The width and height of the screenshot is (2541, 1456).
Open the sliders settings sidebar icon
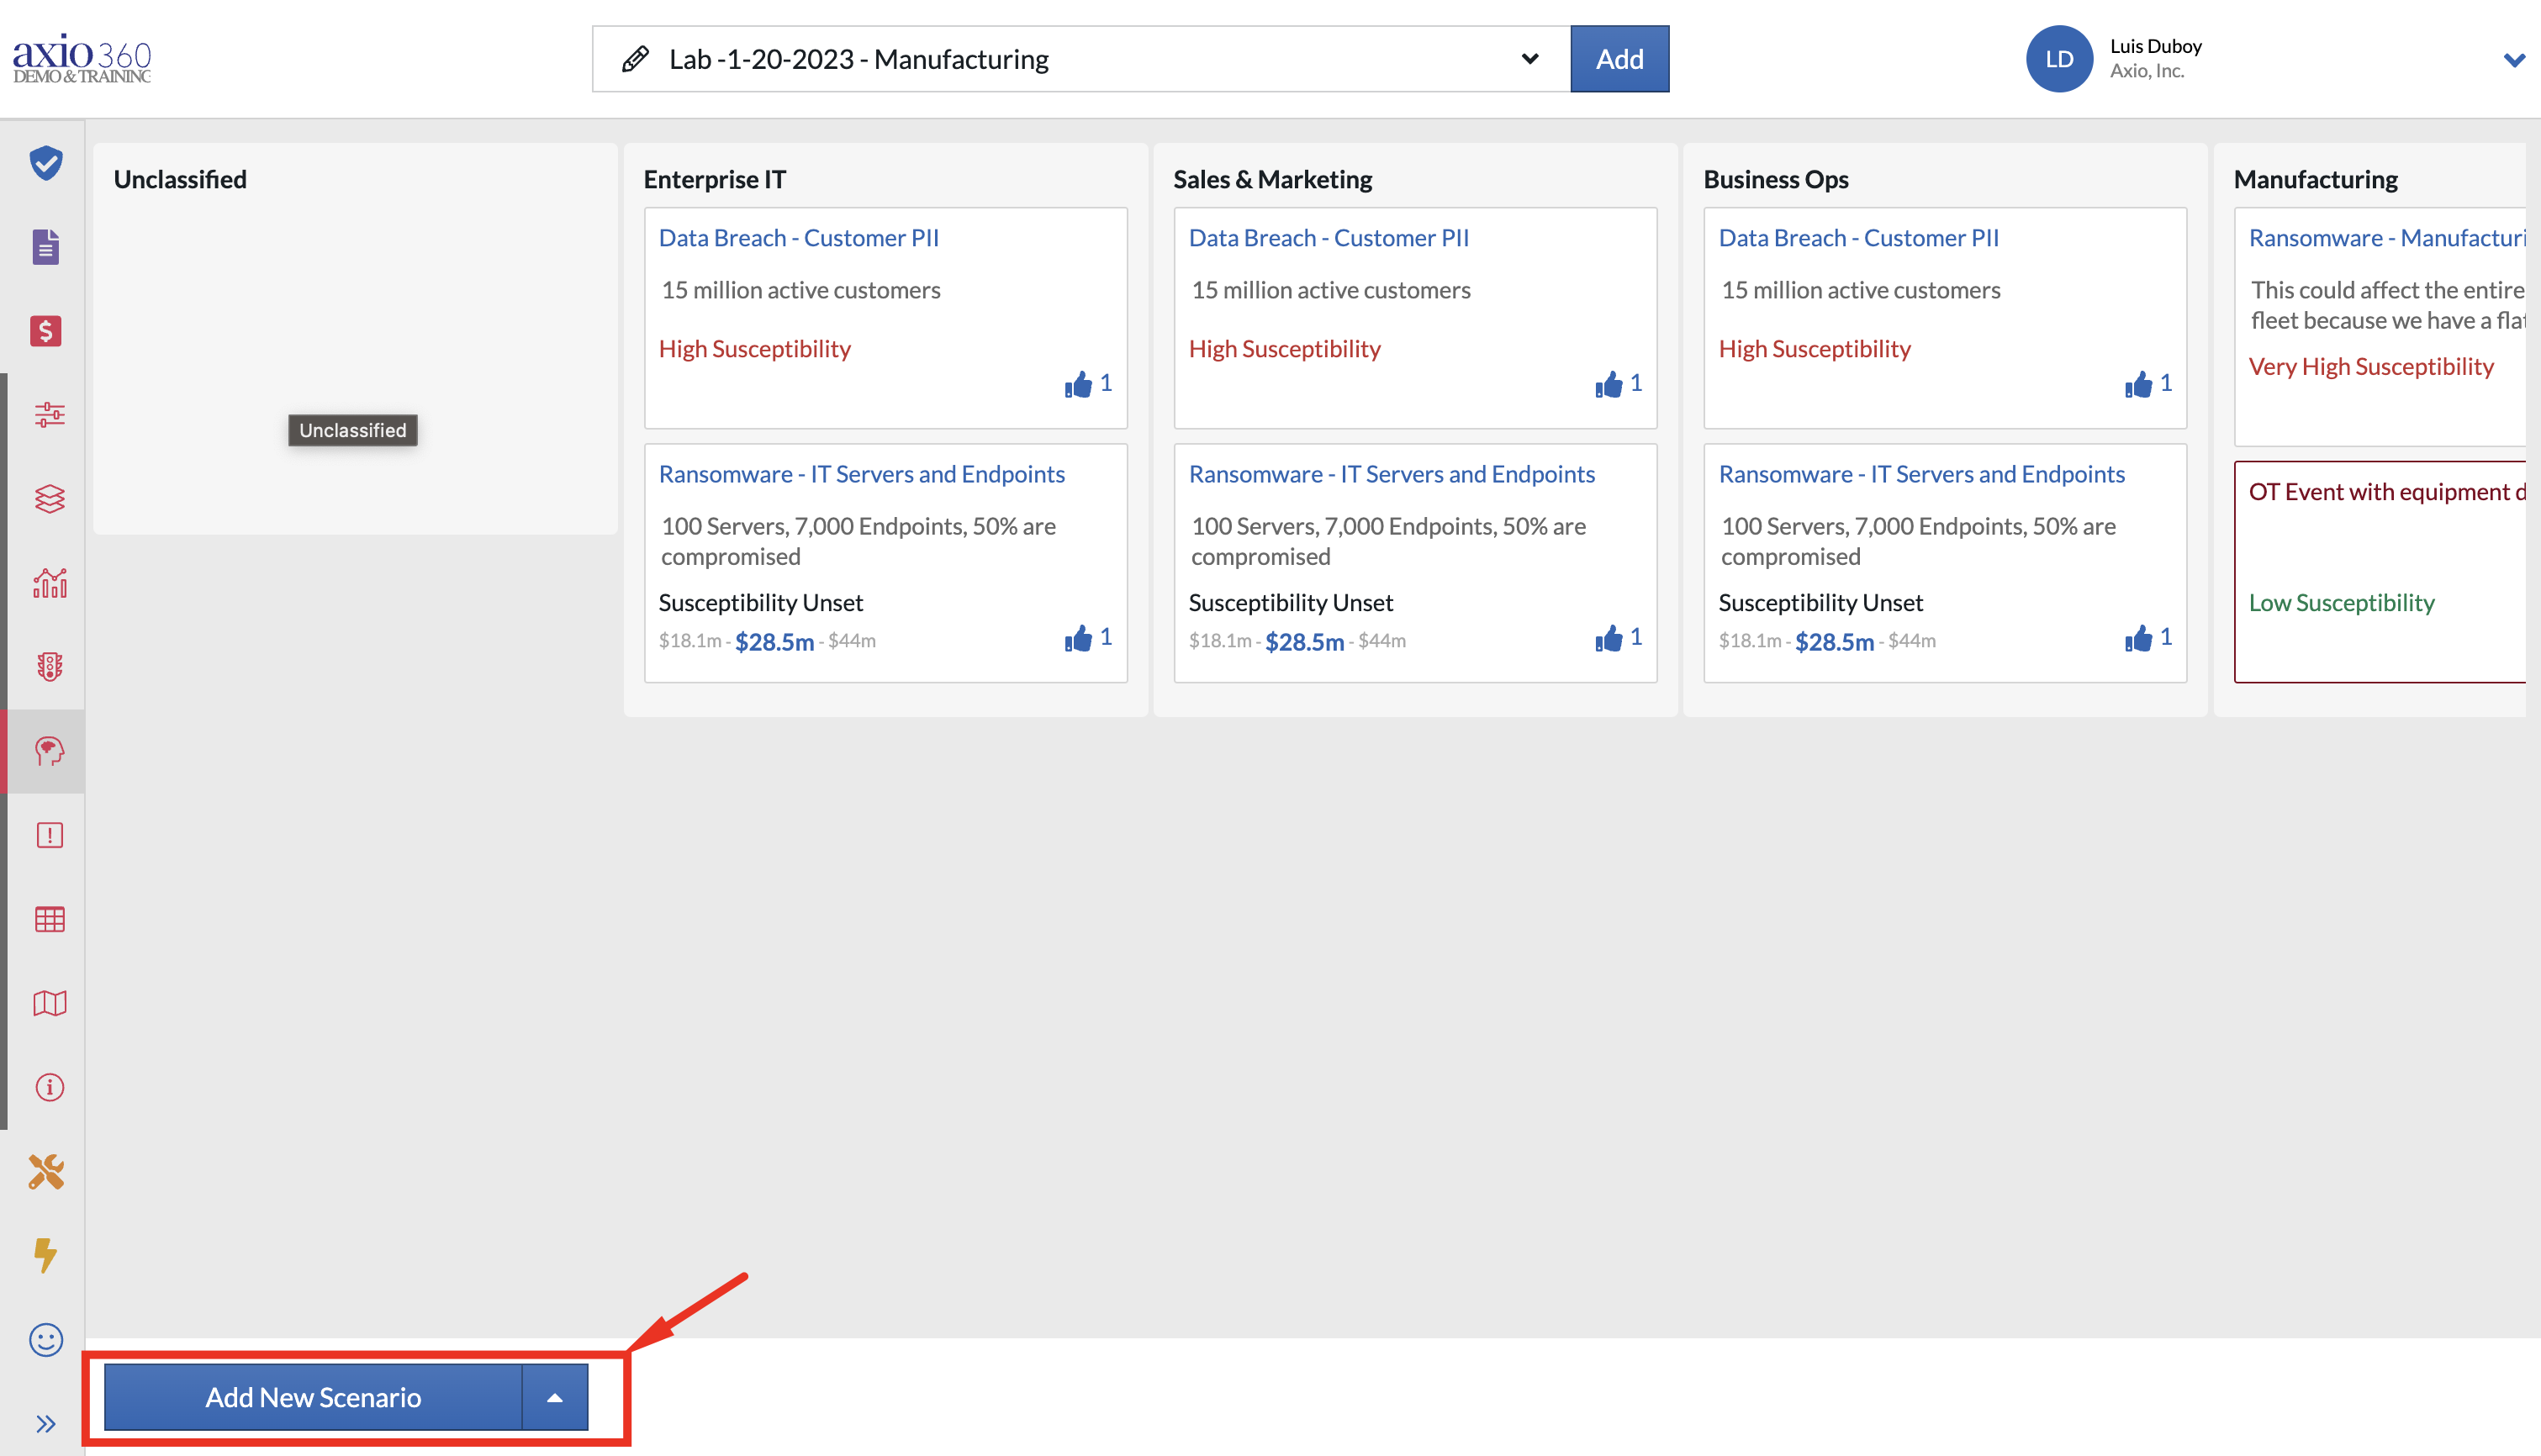coord(49,414)
